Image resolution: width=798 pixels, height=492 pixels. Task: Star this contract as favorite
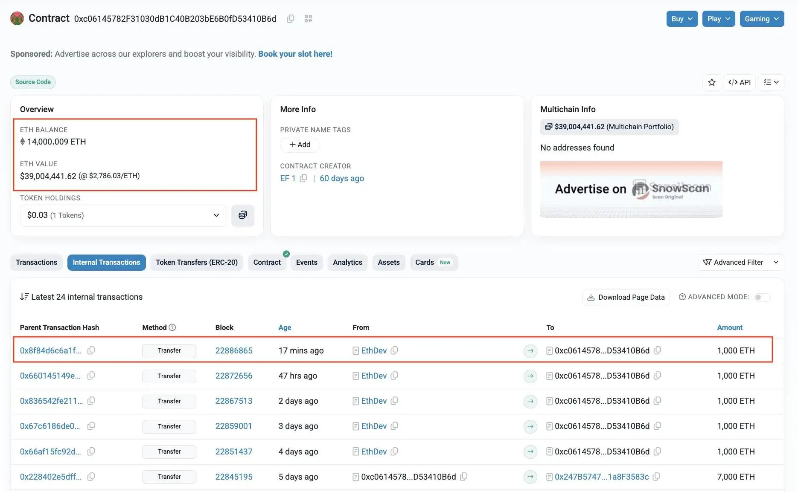[x=711, y=82]
